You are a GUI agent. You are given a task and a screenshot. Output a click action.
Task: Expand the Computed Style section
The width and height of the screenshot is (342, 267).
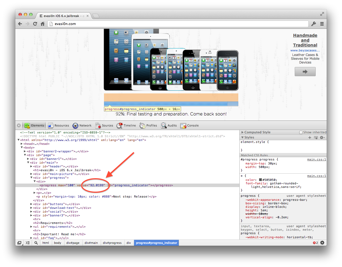[243, 132]
